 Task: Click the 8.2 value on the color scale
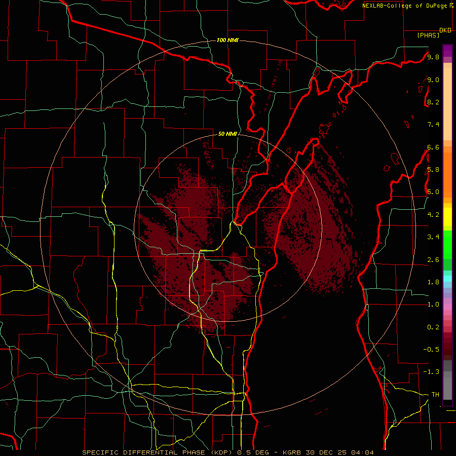pyautogui.click(x=433, y=102)
